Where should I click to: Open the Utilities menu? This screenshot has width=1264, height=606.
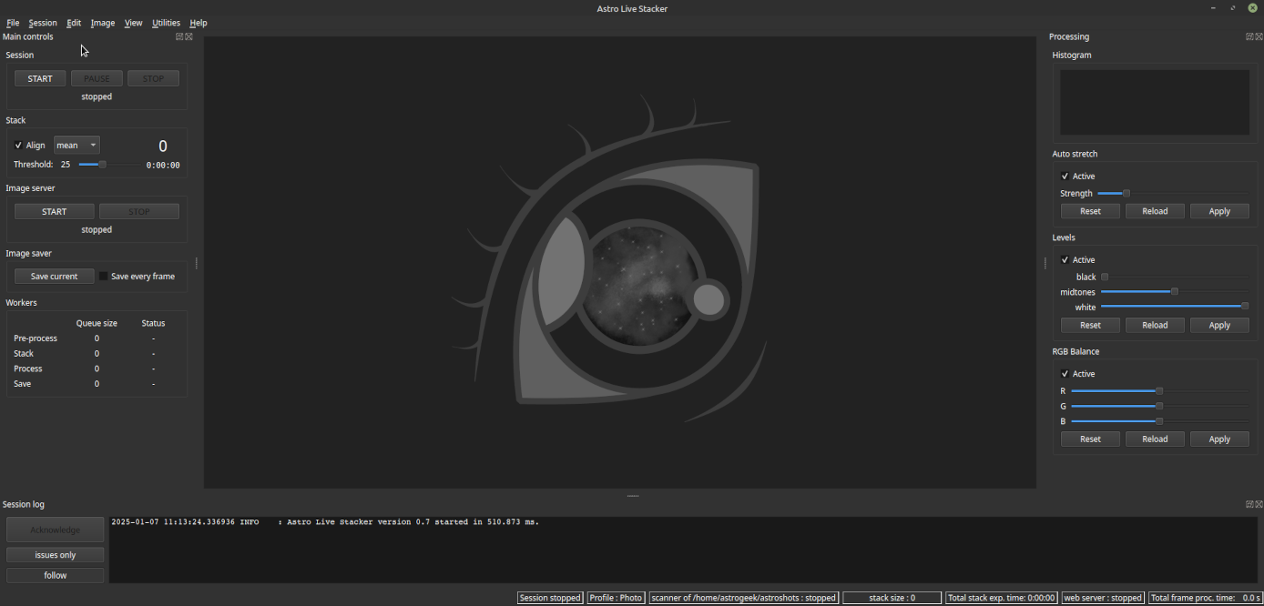[166, 23]
